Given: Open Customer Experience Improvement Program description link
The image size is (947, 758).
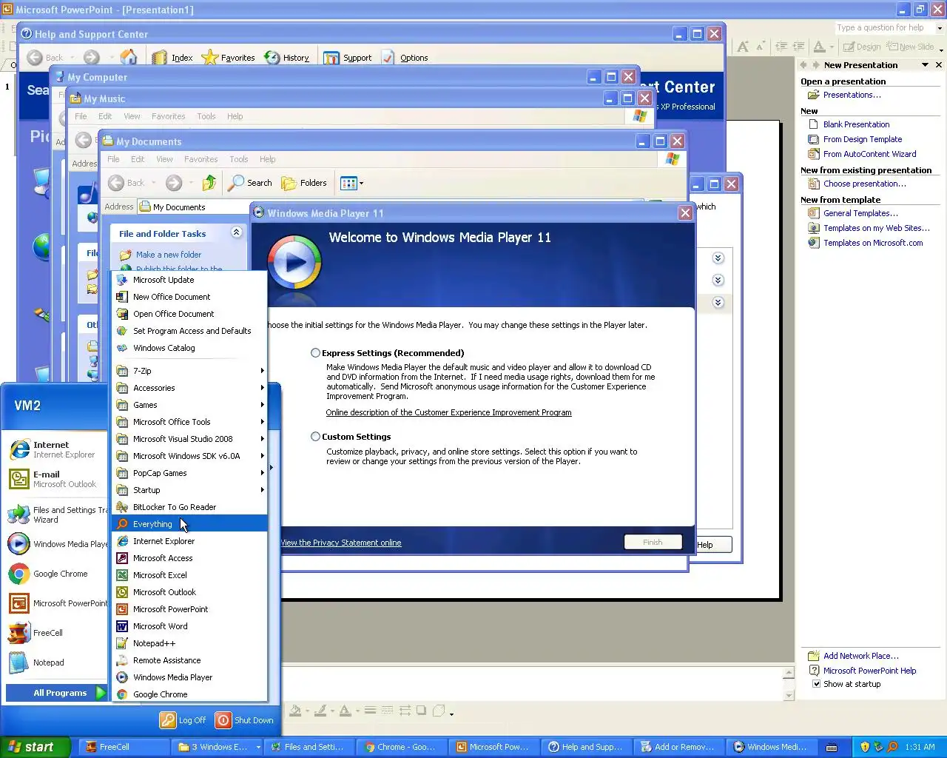Looking at the screenshot, I should coord(448,412).
